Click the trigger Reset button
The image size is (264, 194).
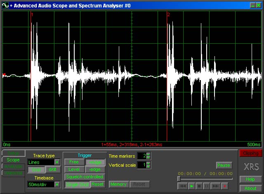(x=97, y=185)
